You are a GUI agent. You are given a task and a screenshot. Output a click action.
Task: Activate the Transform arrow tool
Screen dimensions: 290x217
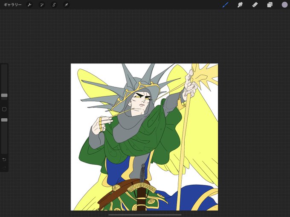tap(66, 5)
